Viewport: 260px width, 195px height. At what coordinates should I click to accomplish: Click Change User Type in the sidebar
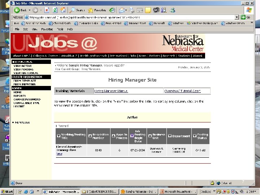[x=26, y=103]
